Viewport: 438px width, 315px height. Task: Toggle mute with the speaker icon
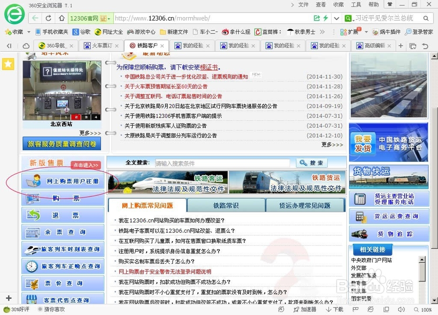[x=401, y=309]
